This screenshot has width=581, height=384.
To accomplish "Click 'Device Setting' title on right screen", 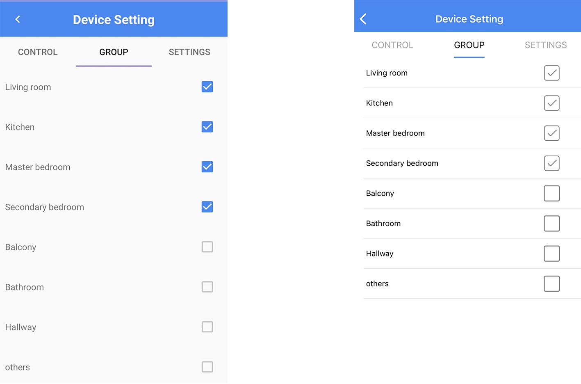I will (x=469, y=19).
